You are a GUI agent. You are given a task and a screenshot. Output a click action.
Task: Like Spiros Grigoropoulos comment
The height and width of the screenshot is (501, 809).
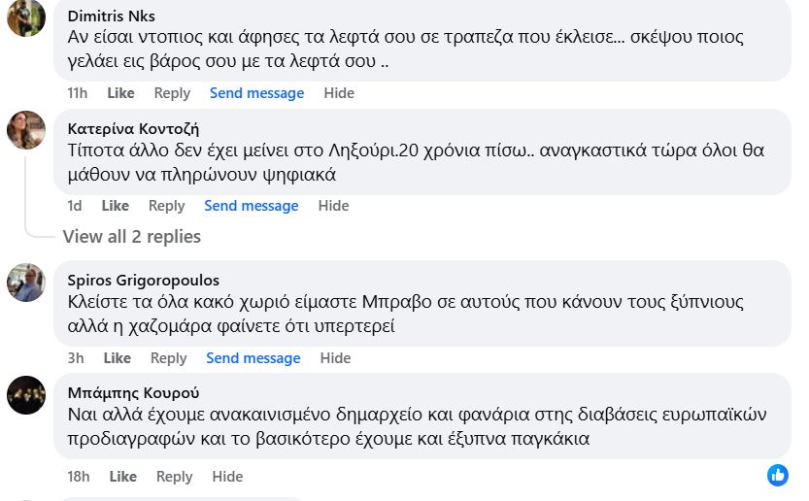click(x=117, y=358)
